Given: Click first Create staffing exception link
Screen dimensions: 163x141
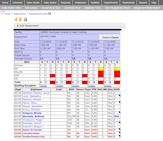Looking at the screenshot, I should (x=44, y=86).
